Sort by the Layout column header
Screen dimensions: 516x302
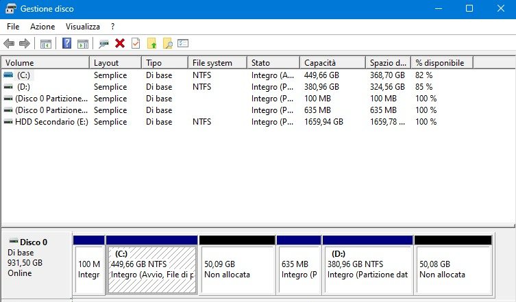115,62
